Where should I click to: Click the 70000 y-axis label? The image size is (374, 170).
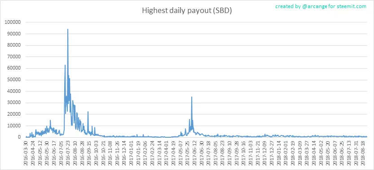click(x=14, y=57)
